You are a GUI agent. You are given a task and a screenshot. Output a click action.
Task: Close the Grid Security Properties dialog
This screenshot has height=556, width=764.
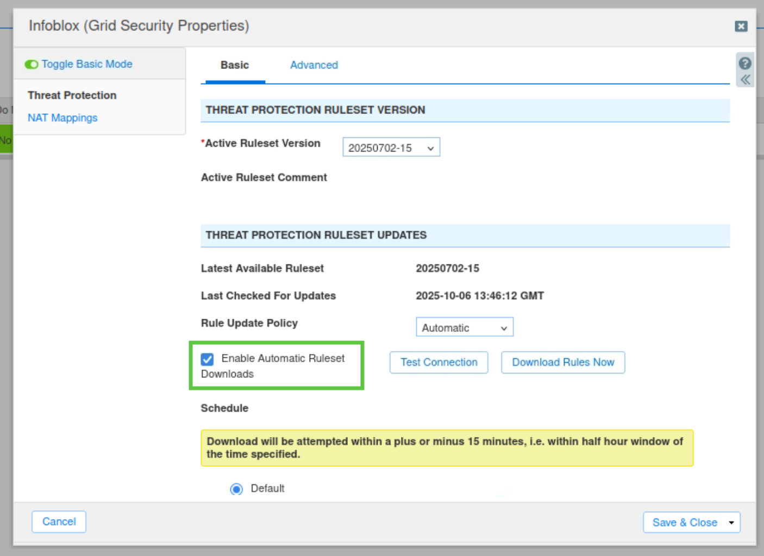tap(741, 26)
